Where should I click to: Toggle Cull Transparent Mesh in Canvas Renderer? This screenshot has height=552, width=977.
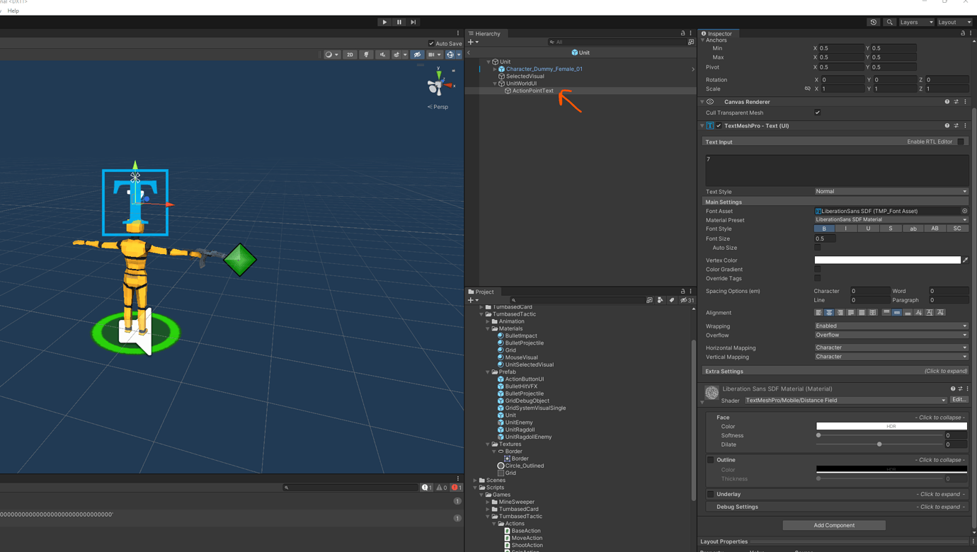coord(817,112)
